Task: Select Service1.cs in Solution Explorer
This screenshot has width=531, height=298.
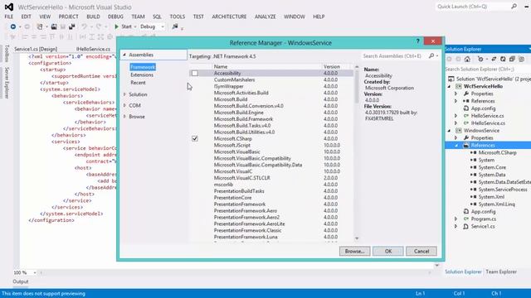Action: click(x=483, y=226)
